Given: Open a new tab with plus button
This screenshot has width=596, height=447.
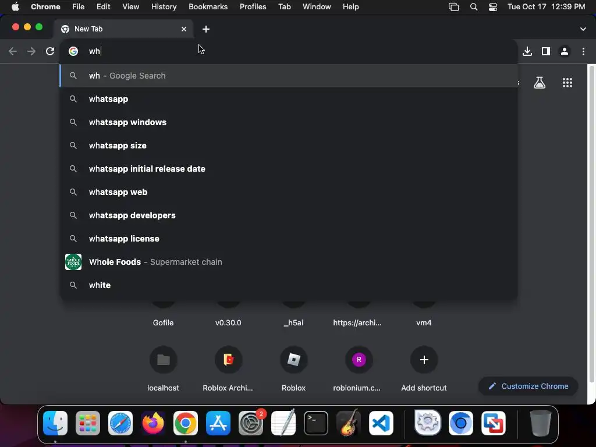Looking at the screenshot, I should coord(205,29).
